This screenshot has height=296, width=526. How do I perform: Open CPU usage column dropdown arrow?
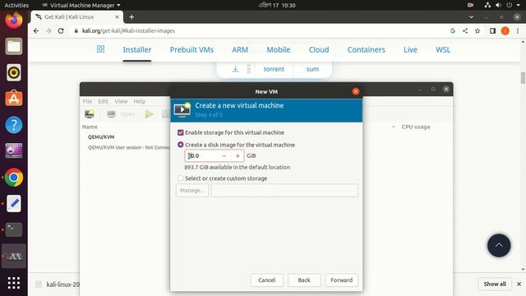click(393, 127)
